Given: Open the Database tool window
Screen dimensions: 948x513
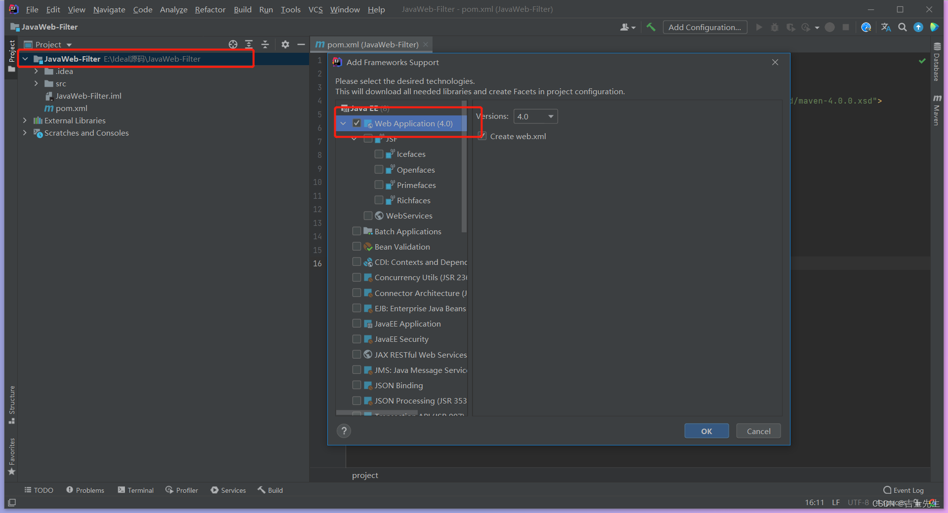Looking at the screenshot, I should [x=937, y=62].
